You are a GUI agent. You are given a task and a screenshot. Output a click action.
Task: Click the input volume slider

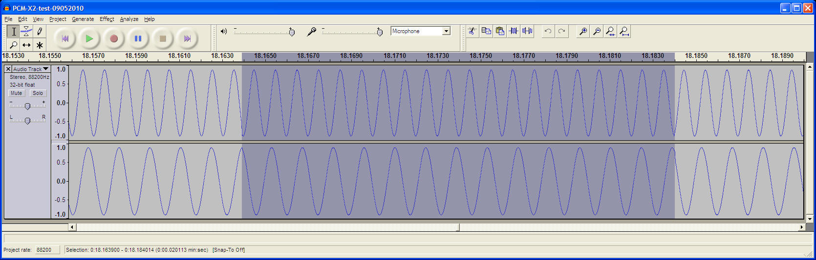tap(352, 32)
